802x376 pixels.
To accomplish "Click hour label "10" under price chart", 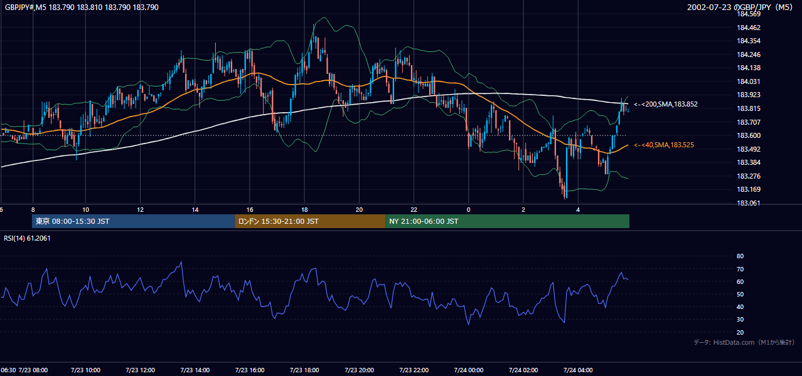I will 86,209.
